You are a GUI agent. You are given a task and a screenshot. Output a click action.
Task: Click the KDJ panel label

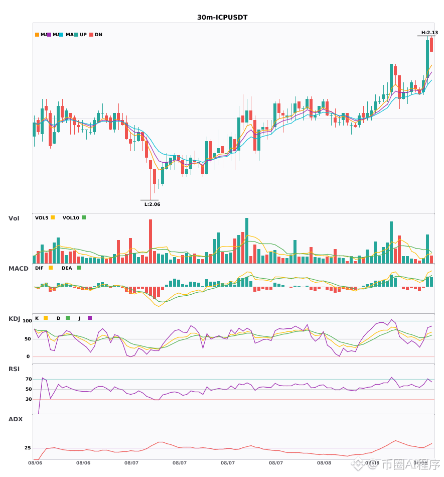14,319
